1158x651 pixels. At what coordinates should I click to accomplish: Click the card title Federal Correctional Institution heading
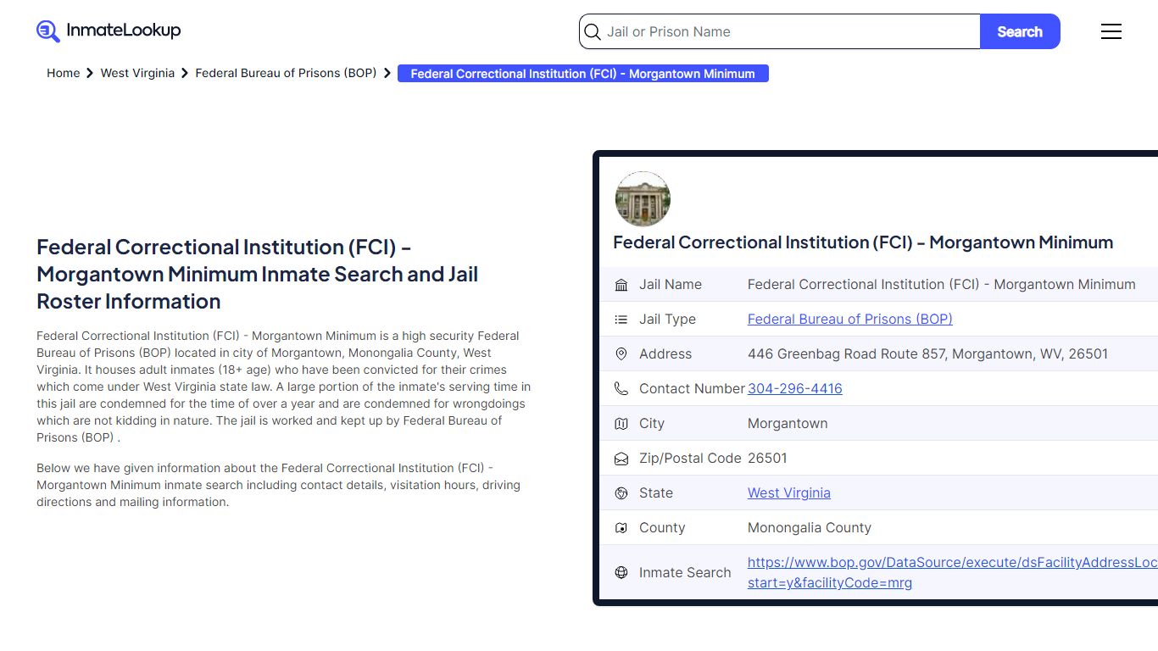coord(863,242)
